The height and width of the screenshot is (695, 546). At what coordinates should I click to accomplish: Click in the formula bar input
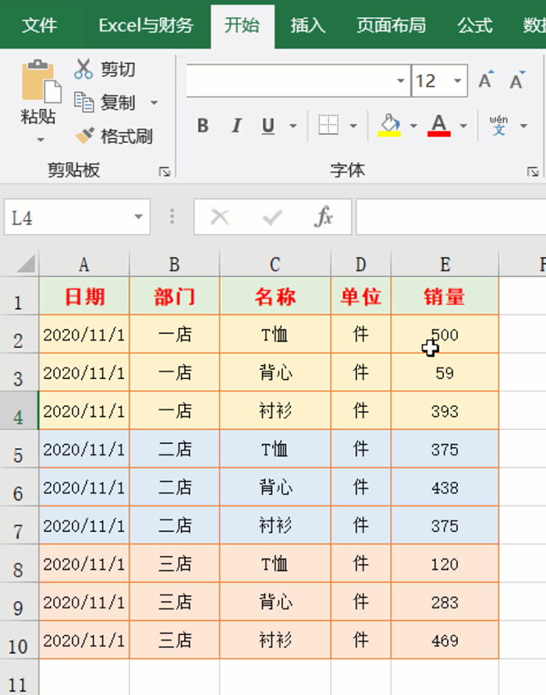[451, 217]
